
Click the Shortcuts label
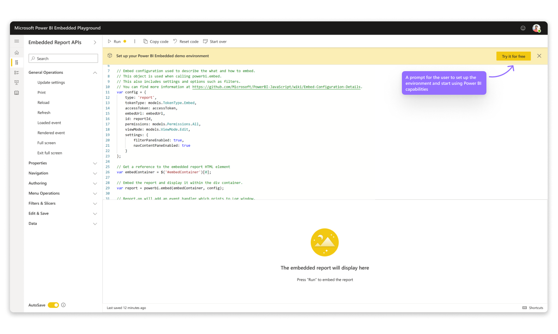coord(536,308)
